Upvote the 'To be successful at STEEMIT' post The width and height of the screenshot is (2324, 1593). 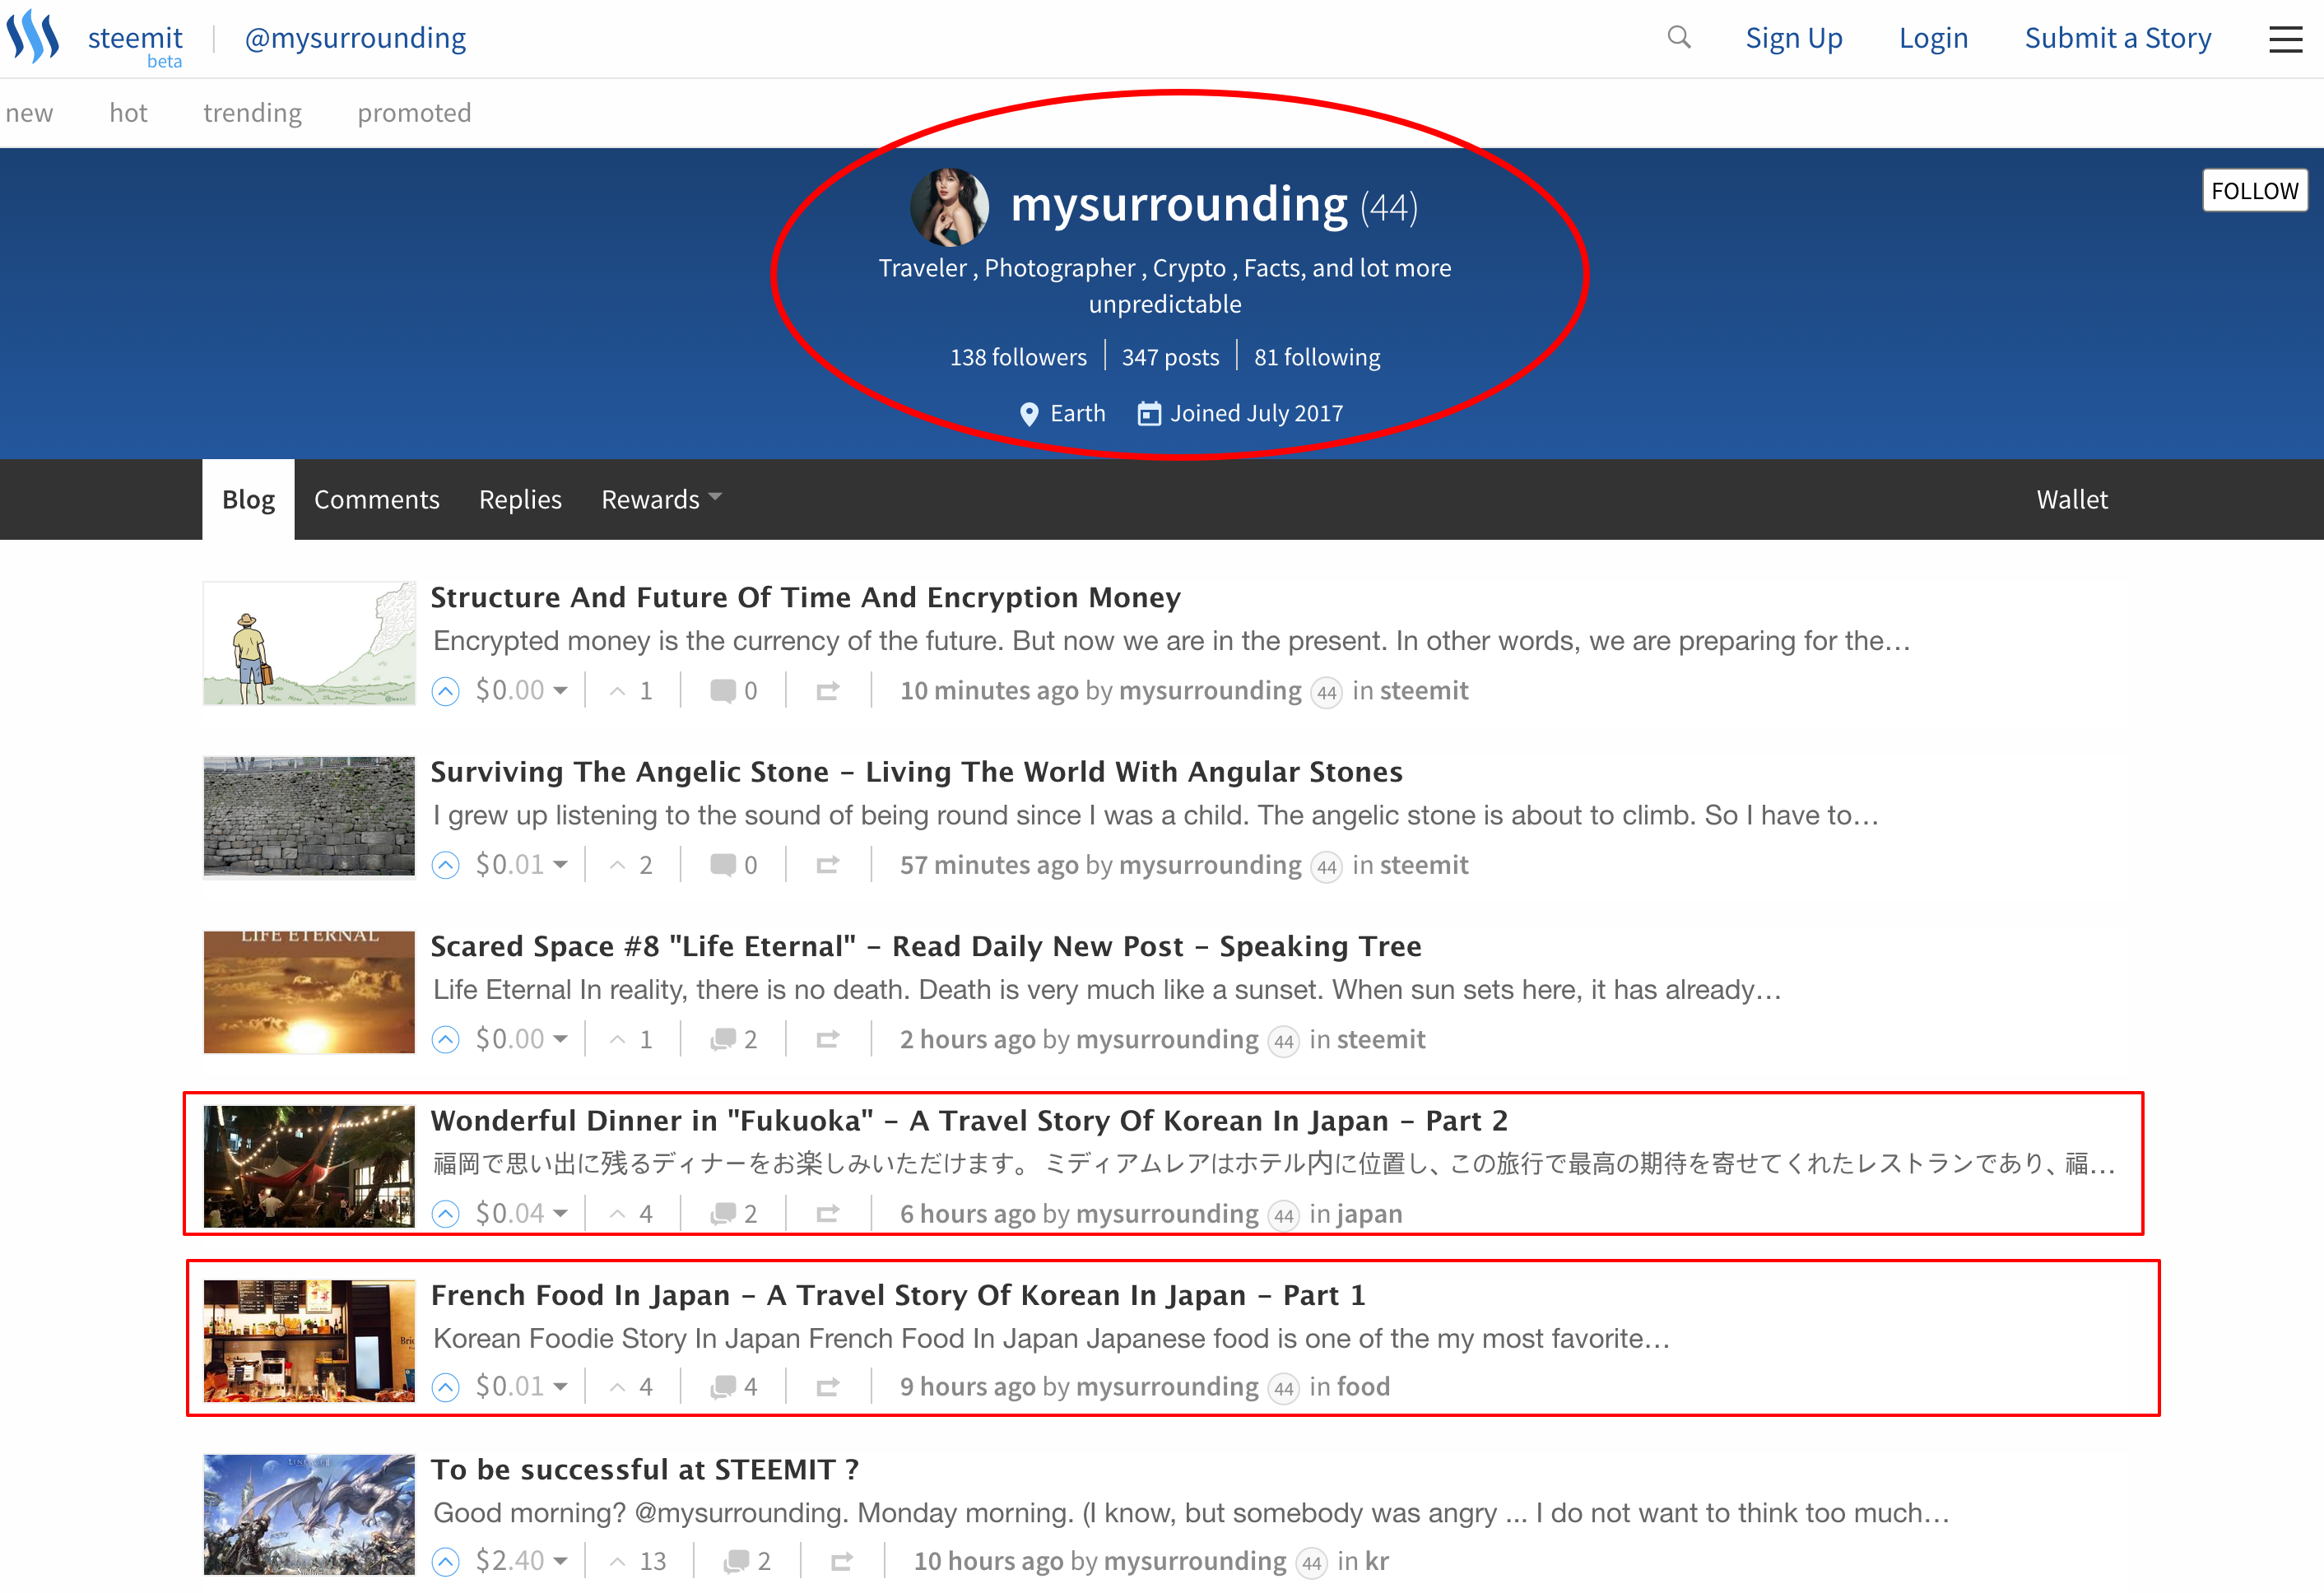click(445, 1561)
